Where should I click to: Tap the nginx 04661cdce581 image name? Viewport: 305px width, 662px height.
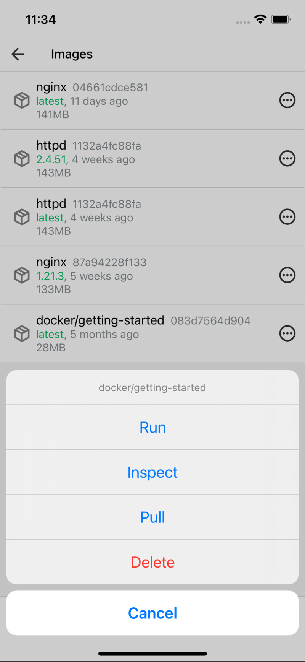pyautogui.click(x=51, y=87)
